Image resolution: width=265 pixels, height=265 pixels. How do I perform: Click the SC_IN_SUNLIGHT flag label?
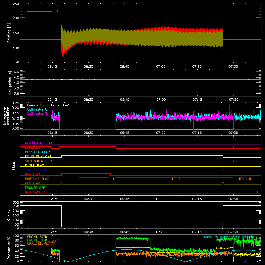pyautogui.click(x=38, y=156)
